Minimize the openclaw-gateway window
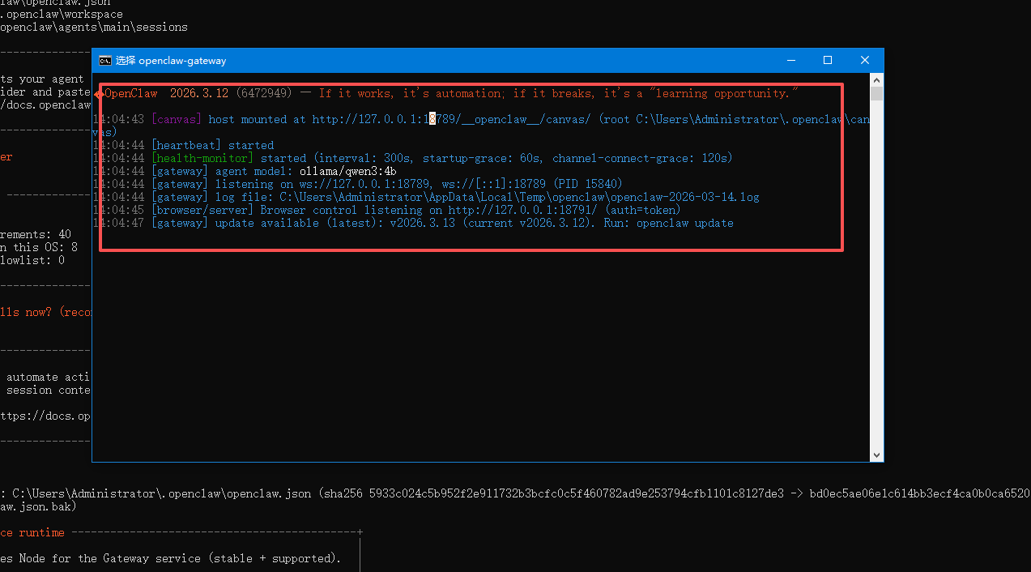This screenshot has width=1031, height=572. [790, 61]
